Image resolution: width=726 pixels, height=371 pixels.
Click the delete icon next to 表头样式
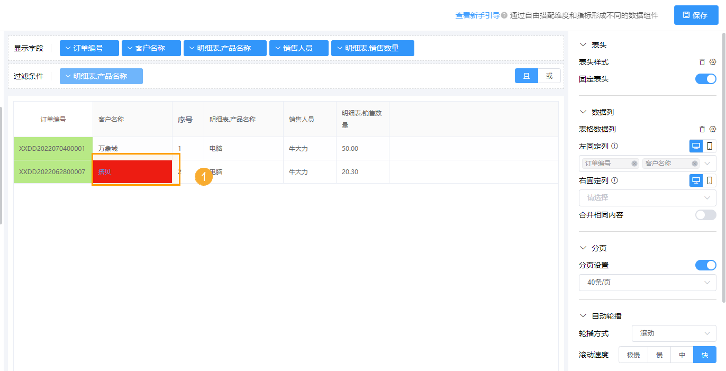[x=703, y=62]
